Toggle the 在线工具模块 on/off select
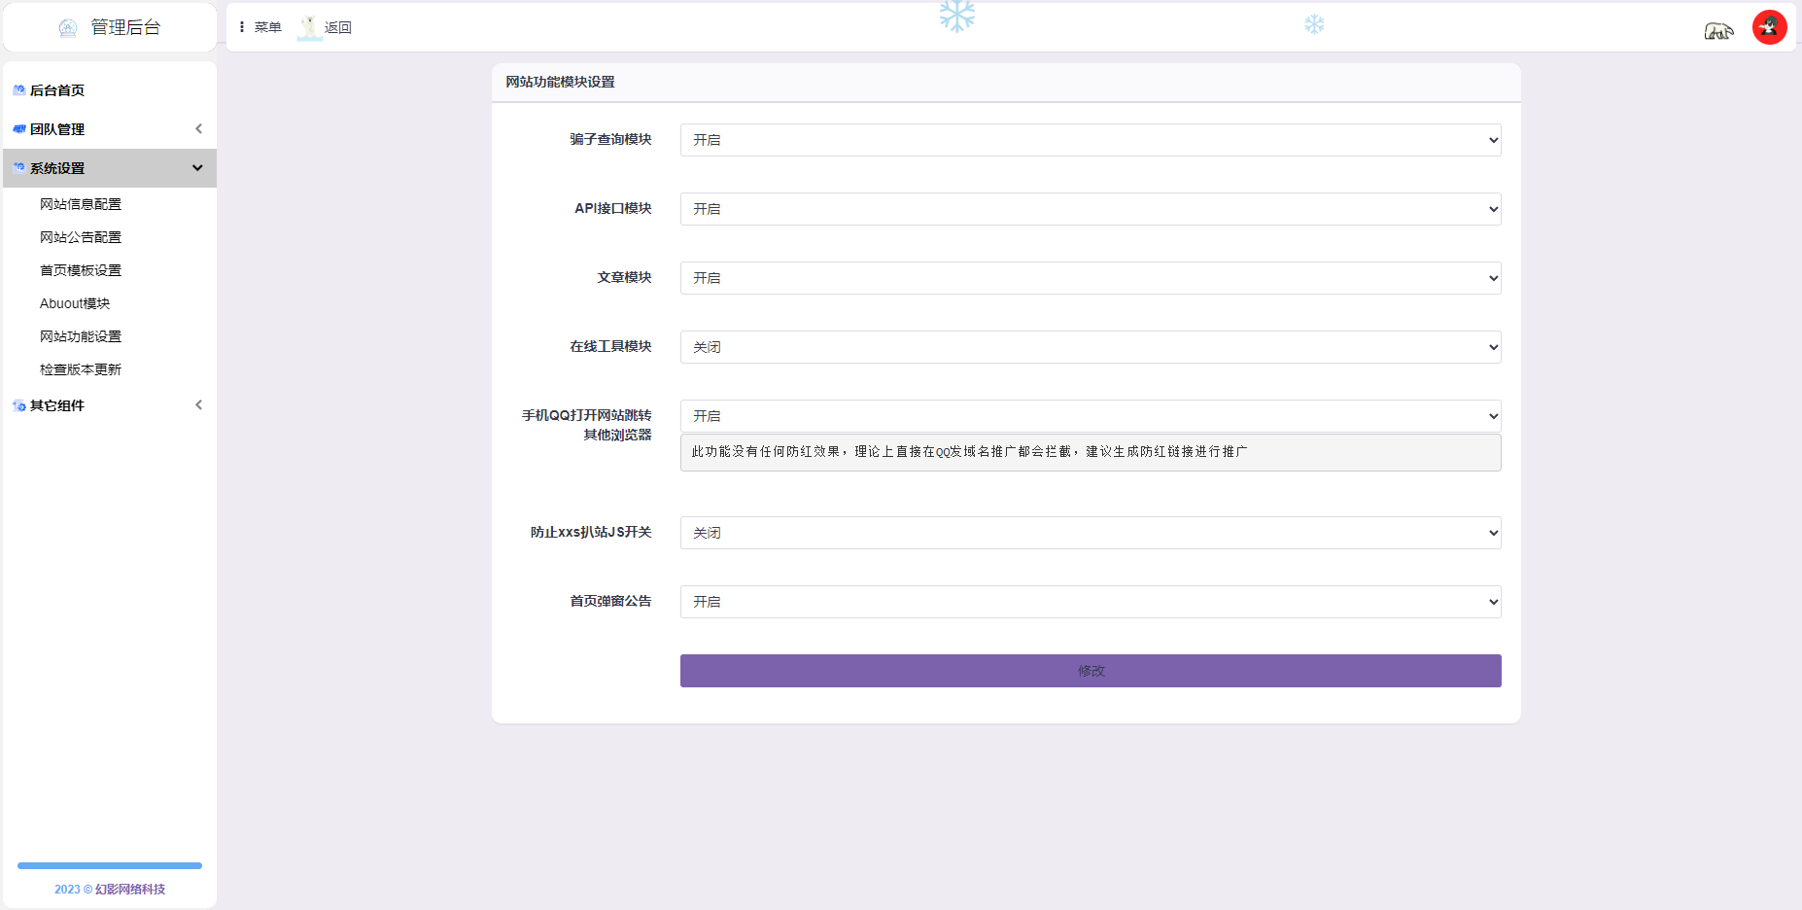This screenshot has width=1802, height=910. (1090, 347)
